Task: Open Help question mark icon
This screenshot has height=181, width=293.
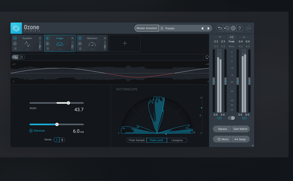Action: 240,28
